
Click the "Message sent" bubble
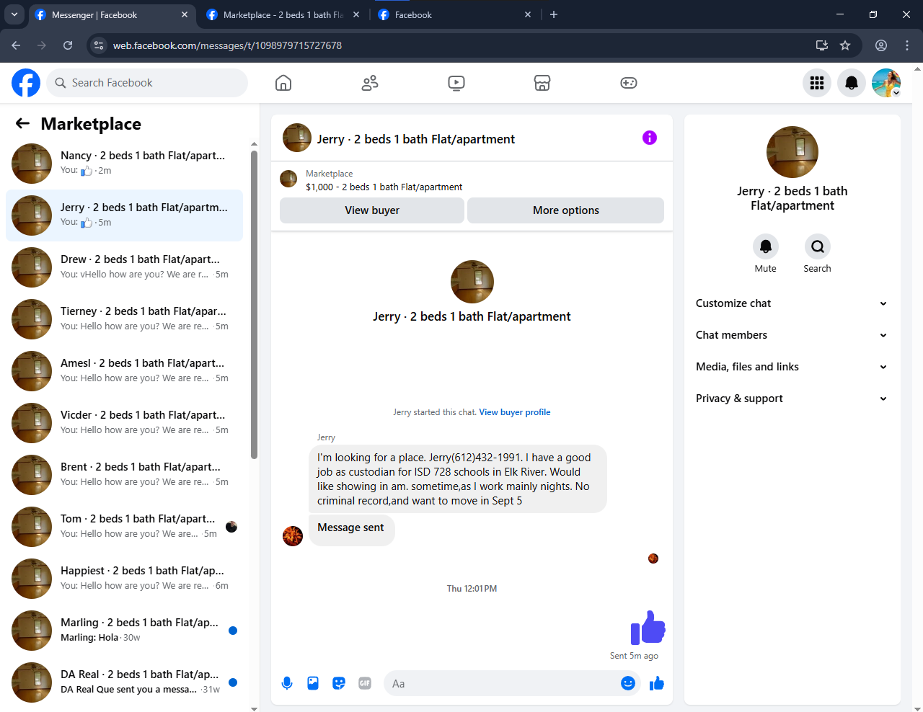coord(351,530)
